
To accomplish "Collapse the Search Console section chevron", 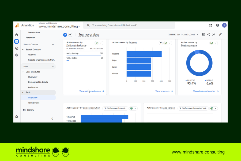I will (x=53, y=44).
